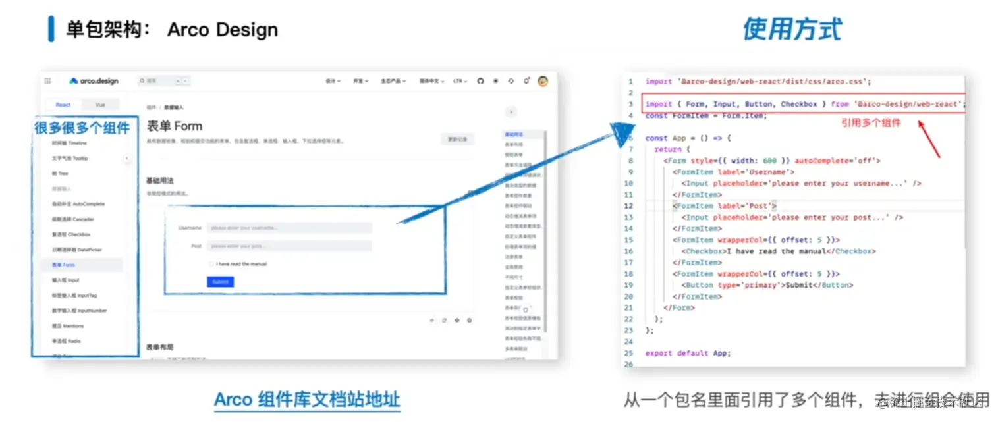This screenshot has width=996, height=422.
Task: Click the 基础用法 section heading
Action: pyautogui.click(x=160, y=180)
